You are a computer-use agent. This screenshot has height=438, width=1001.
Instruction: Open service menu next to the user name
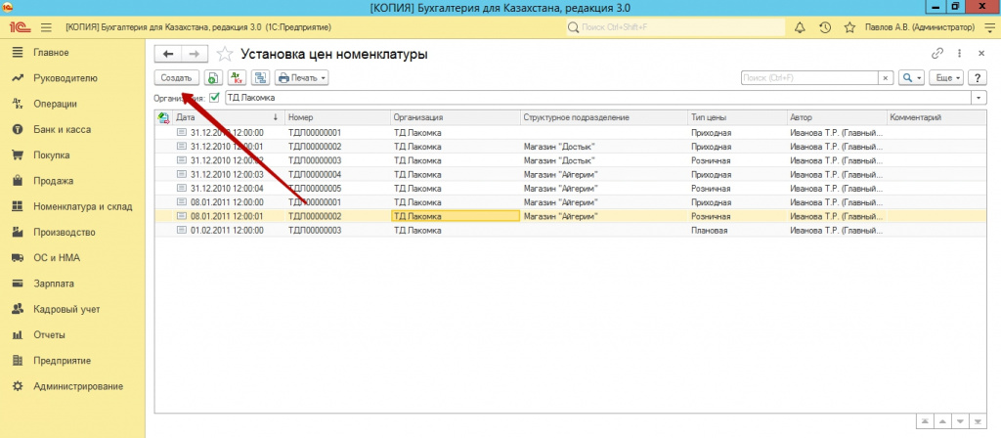coord(989,27)
